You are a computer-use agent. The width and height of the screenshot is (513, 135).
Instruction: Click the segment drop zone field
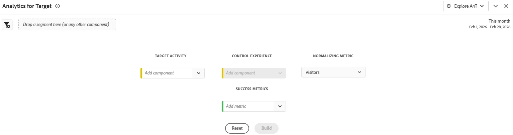[x=67, y=25]
